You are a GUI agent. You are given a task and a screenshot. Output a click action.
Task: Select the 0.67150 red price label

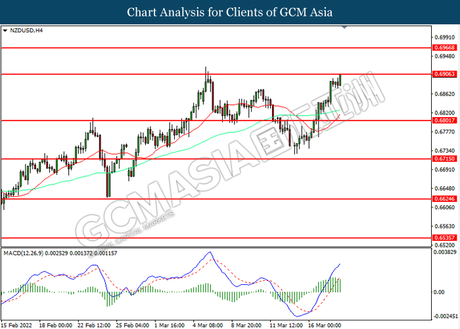(444, 159)
